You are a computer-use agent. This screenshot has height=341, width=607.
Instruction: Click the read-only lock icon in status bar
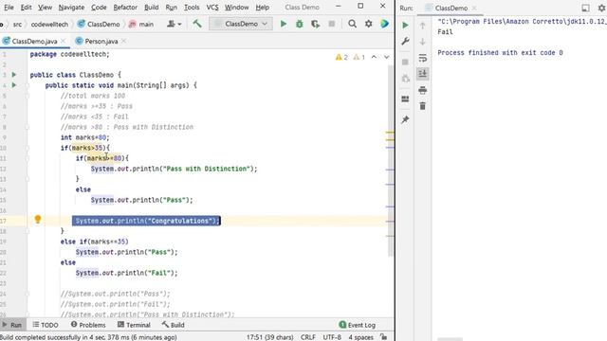point(383,337)
